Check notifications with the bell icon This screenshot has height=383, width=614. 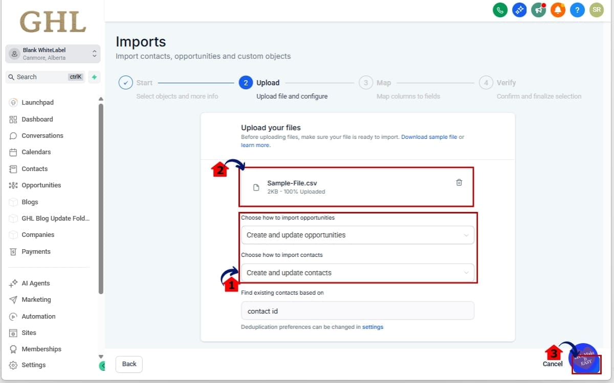coord(558,10)
